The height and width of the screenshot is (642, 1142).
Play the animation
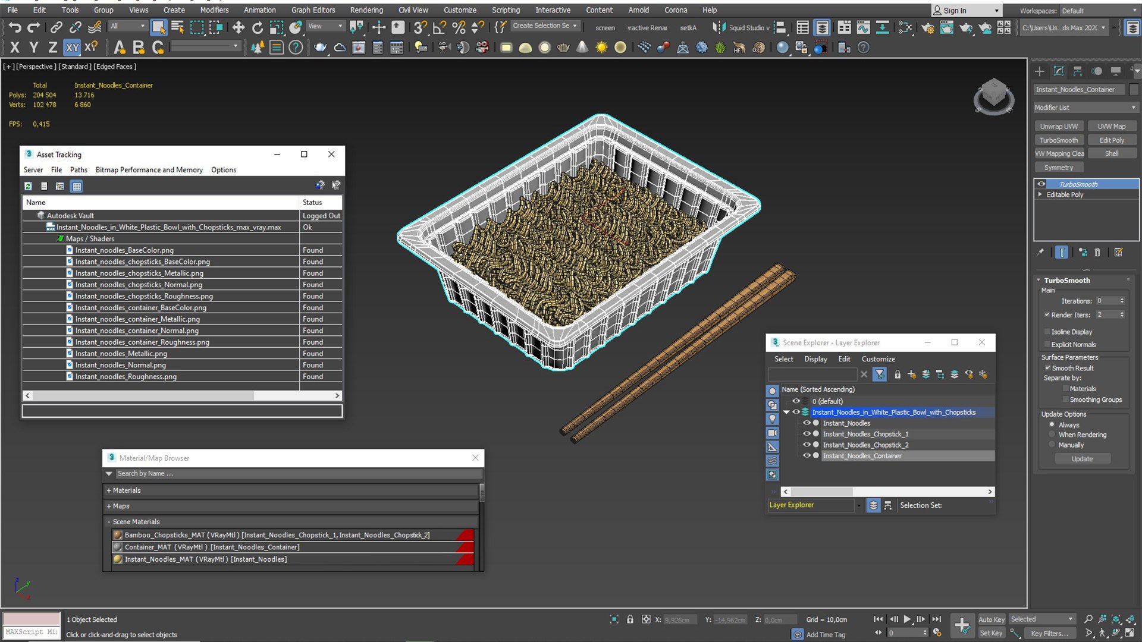click(x=907, y=619)
